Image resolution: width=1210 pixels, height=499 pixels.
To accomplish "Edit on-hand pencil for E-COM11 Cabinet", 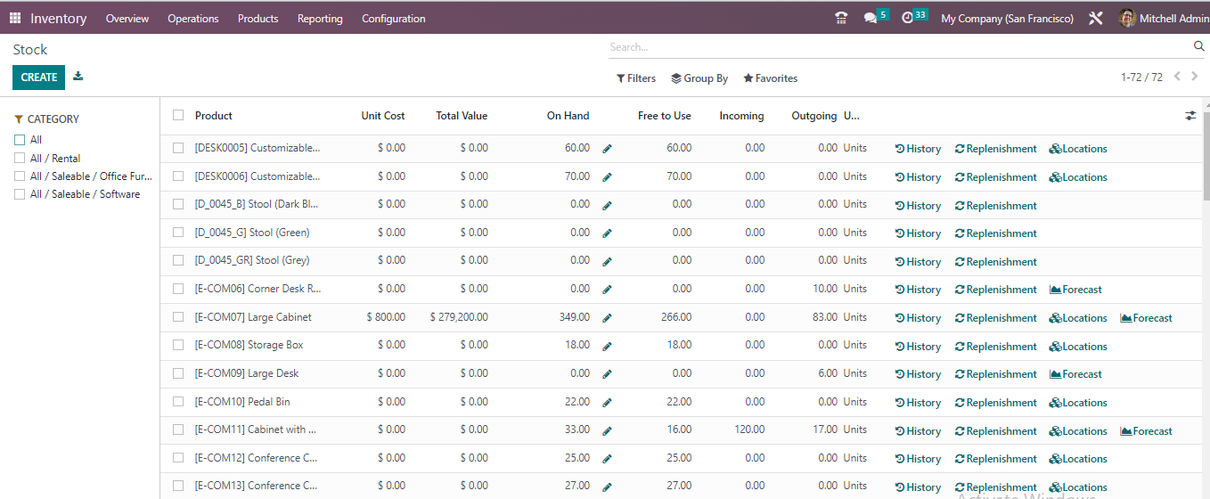I will [x=607, y=431].
